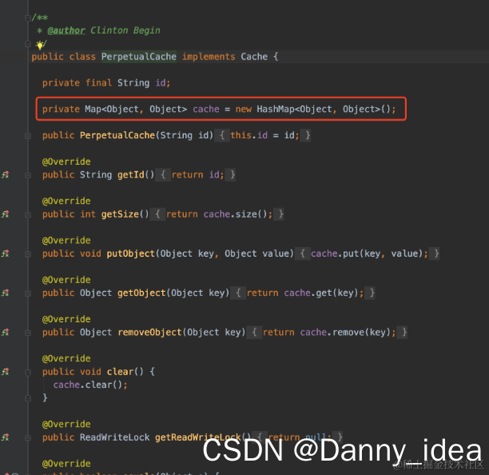The height and width of the screenshot is (475, 489).
Task: Click 'this.id' in the constructor body
Action: point(248,135)
